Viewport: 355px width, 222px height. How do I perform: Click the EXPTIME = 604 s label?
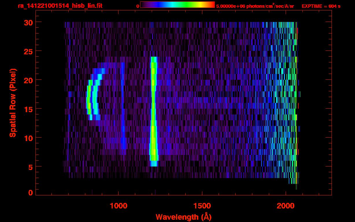[x=321, y=6]
